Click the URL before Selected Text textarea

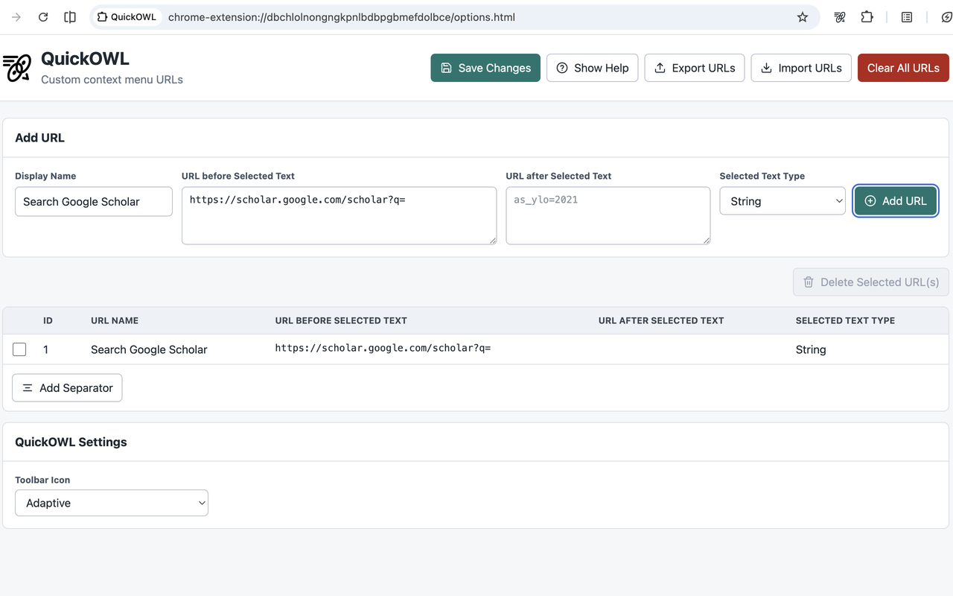click(x=339, y=215)
